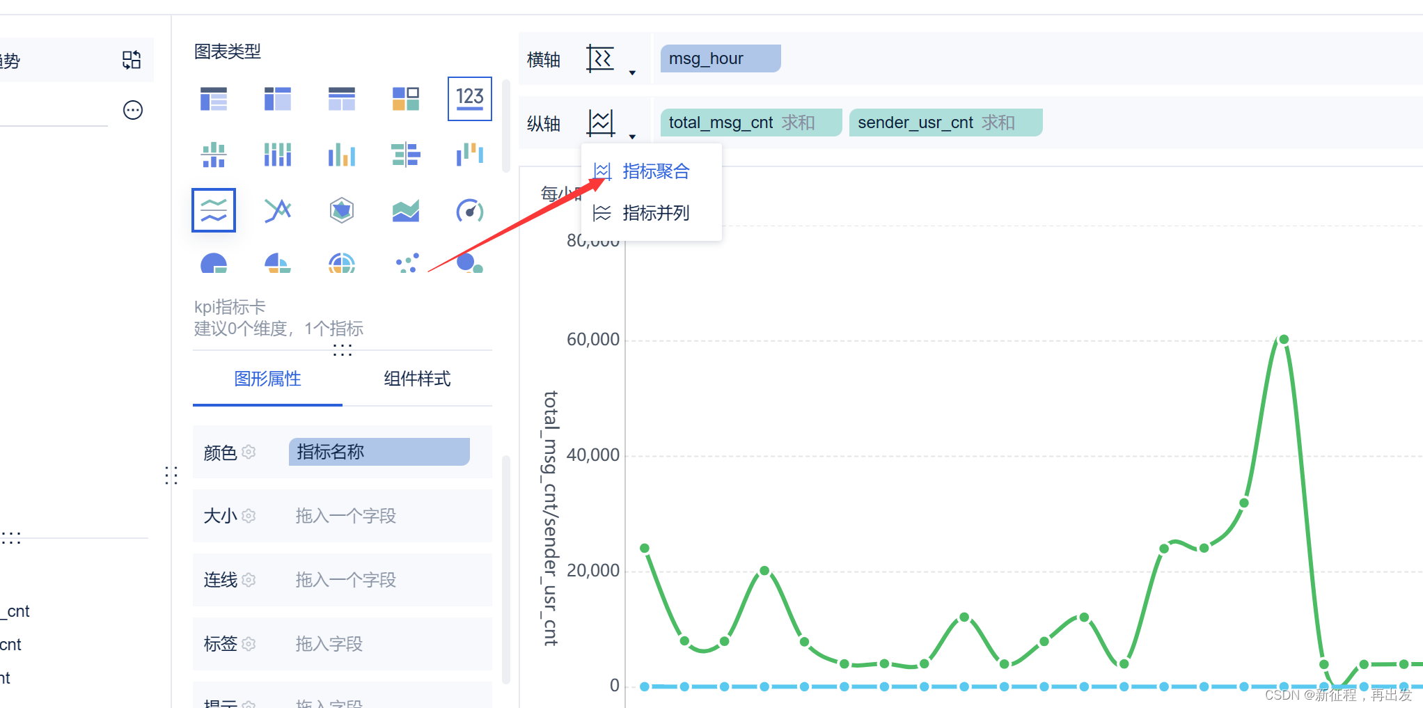Click the 图表类型 heading

point(228,52)
